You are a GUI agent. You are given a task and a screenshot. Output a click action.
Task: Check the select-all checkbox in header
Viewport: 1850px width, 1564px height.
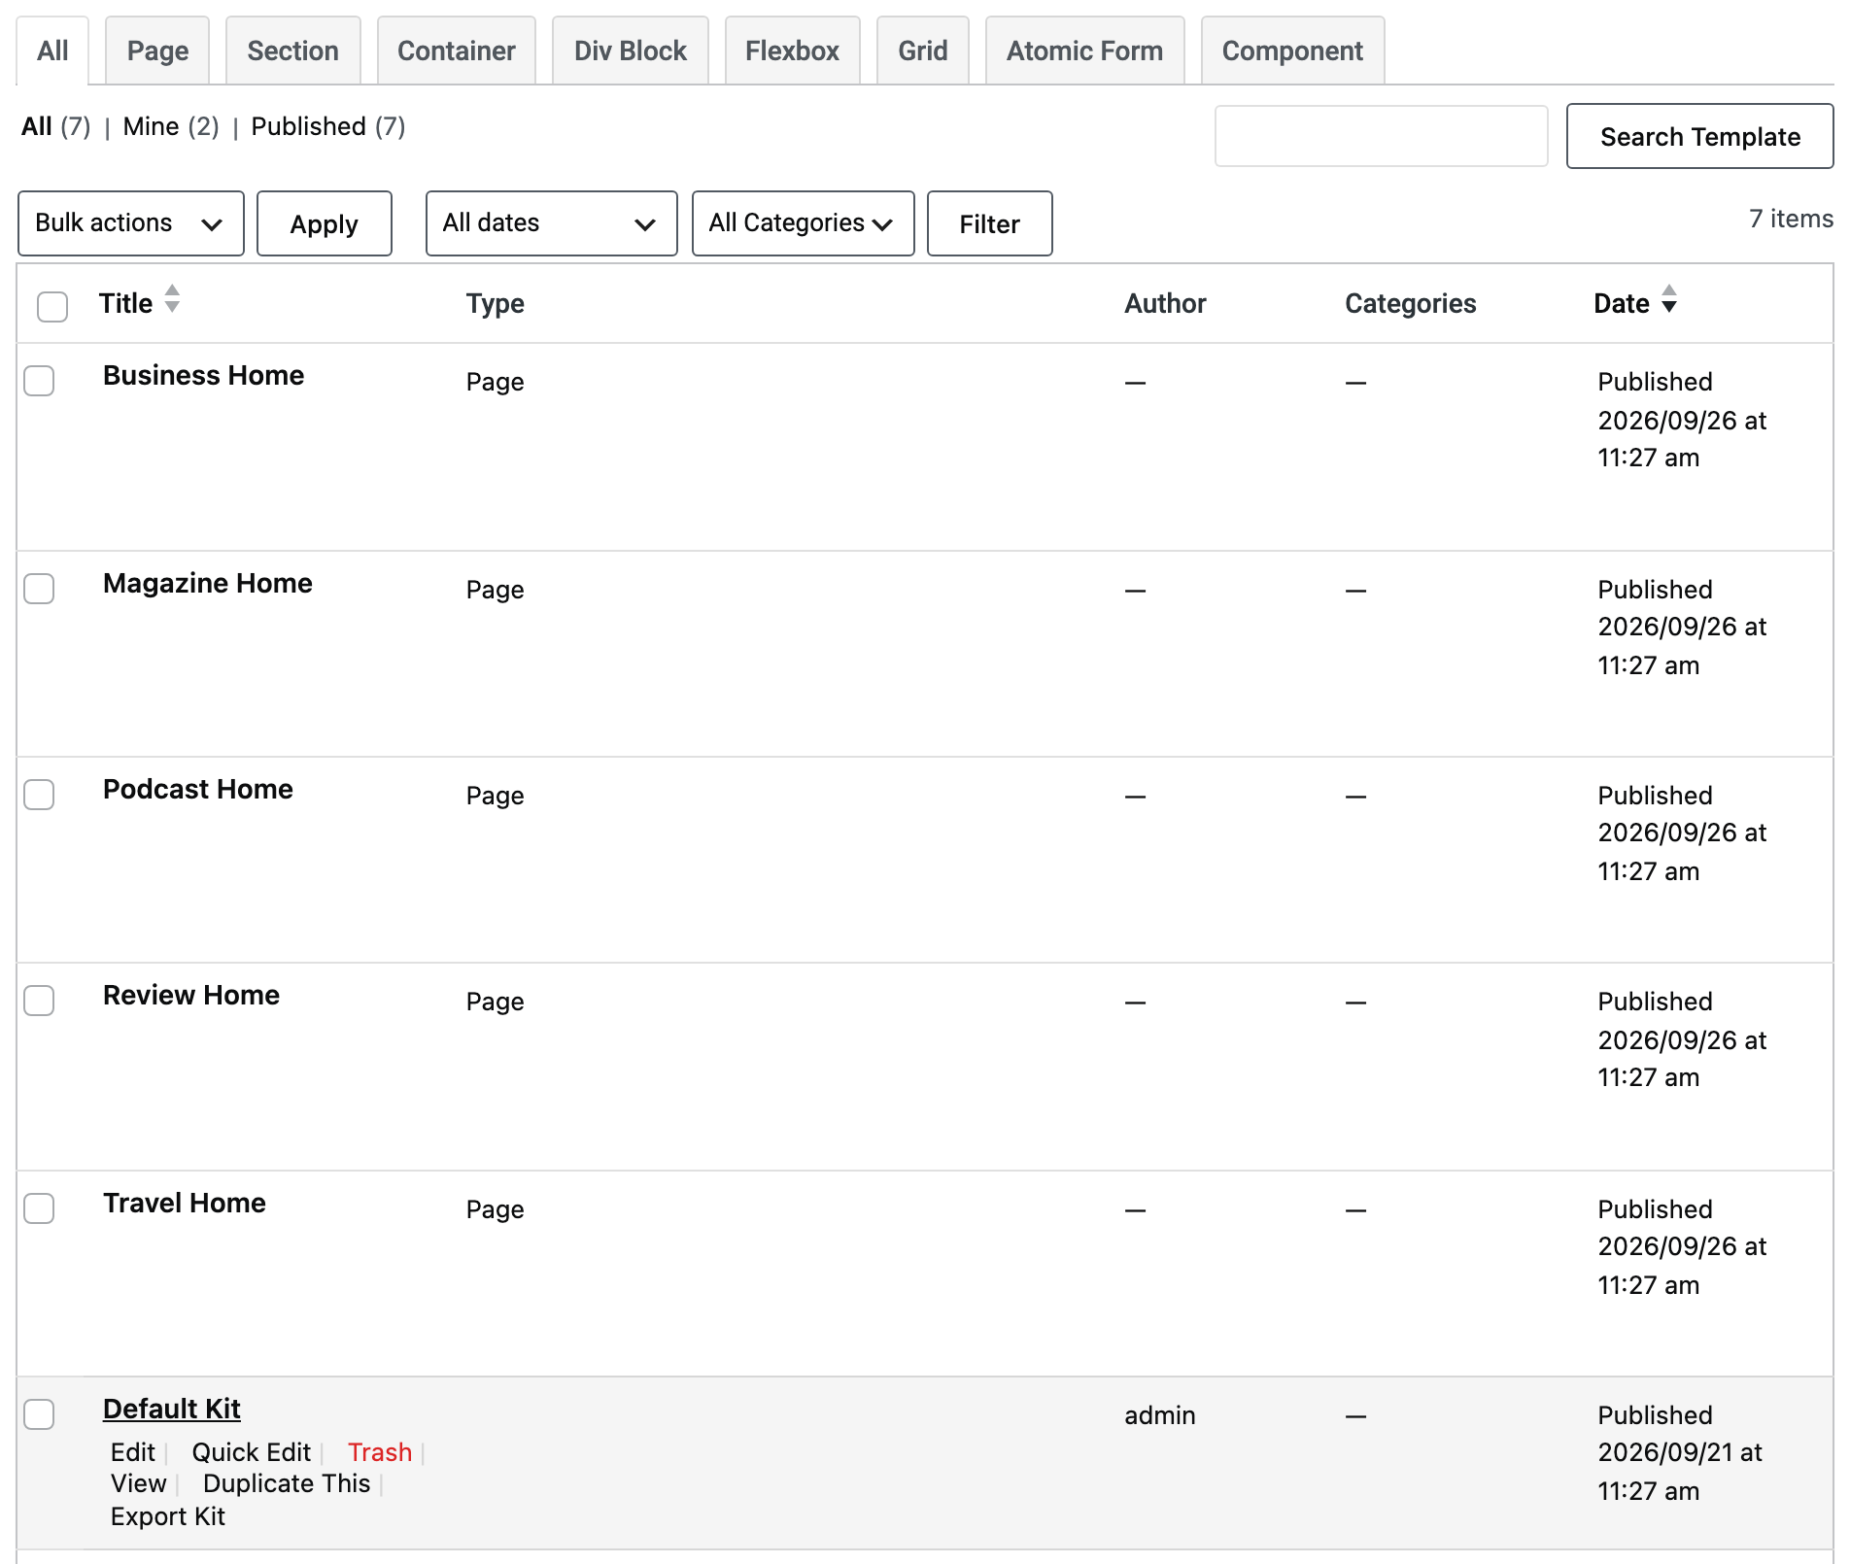pos(52,306)
